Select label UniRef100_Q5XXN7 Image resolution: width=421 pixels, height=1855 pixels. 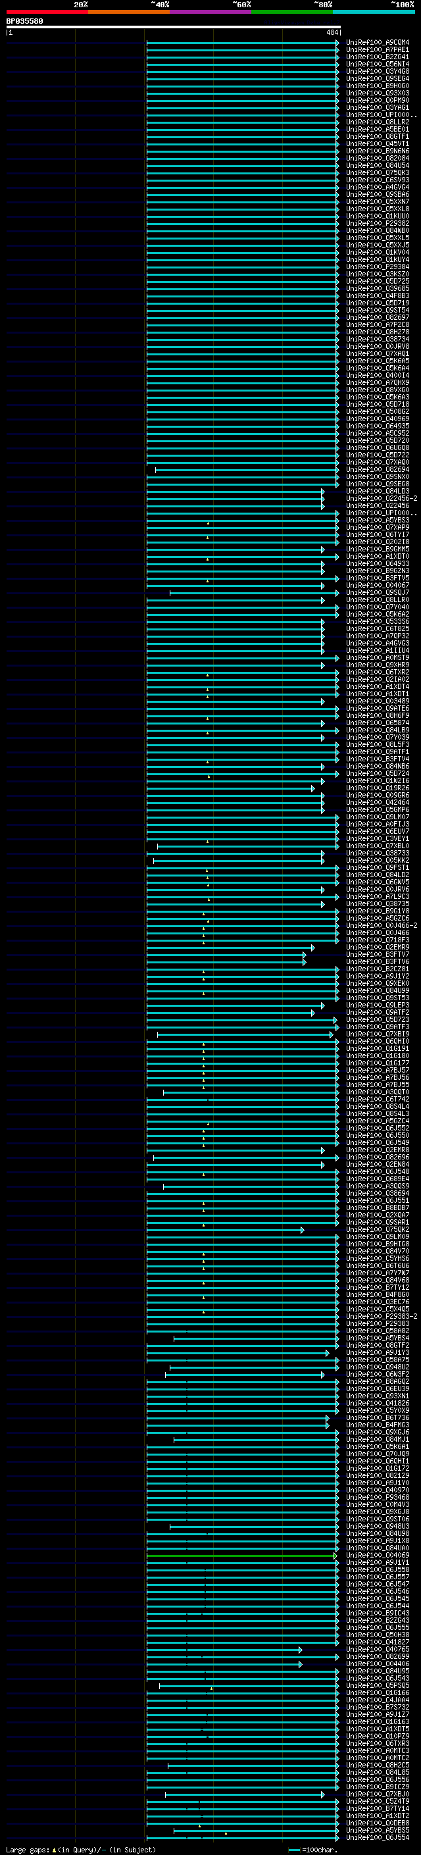377,201
